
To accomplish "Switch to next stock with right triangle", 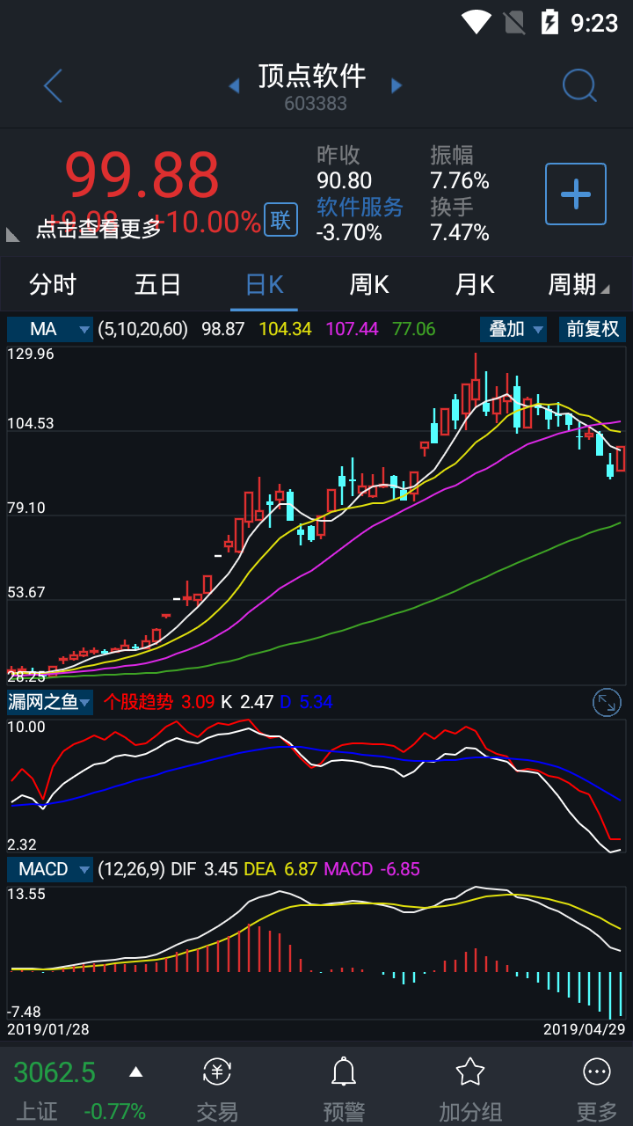I will point(397,85).
